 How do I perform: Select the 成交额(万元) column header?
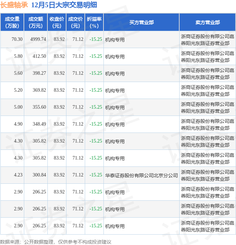click(36, 22)
